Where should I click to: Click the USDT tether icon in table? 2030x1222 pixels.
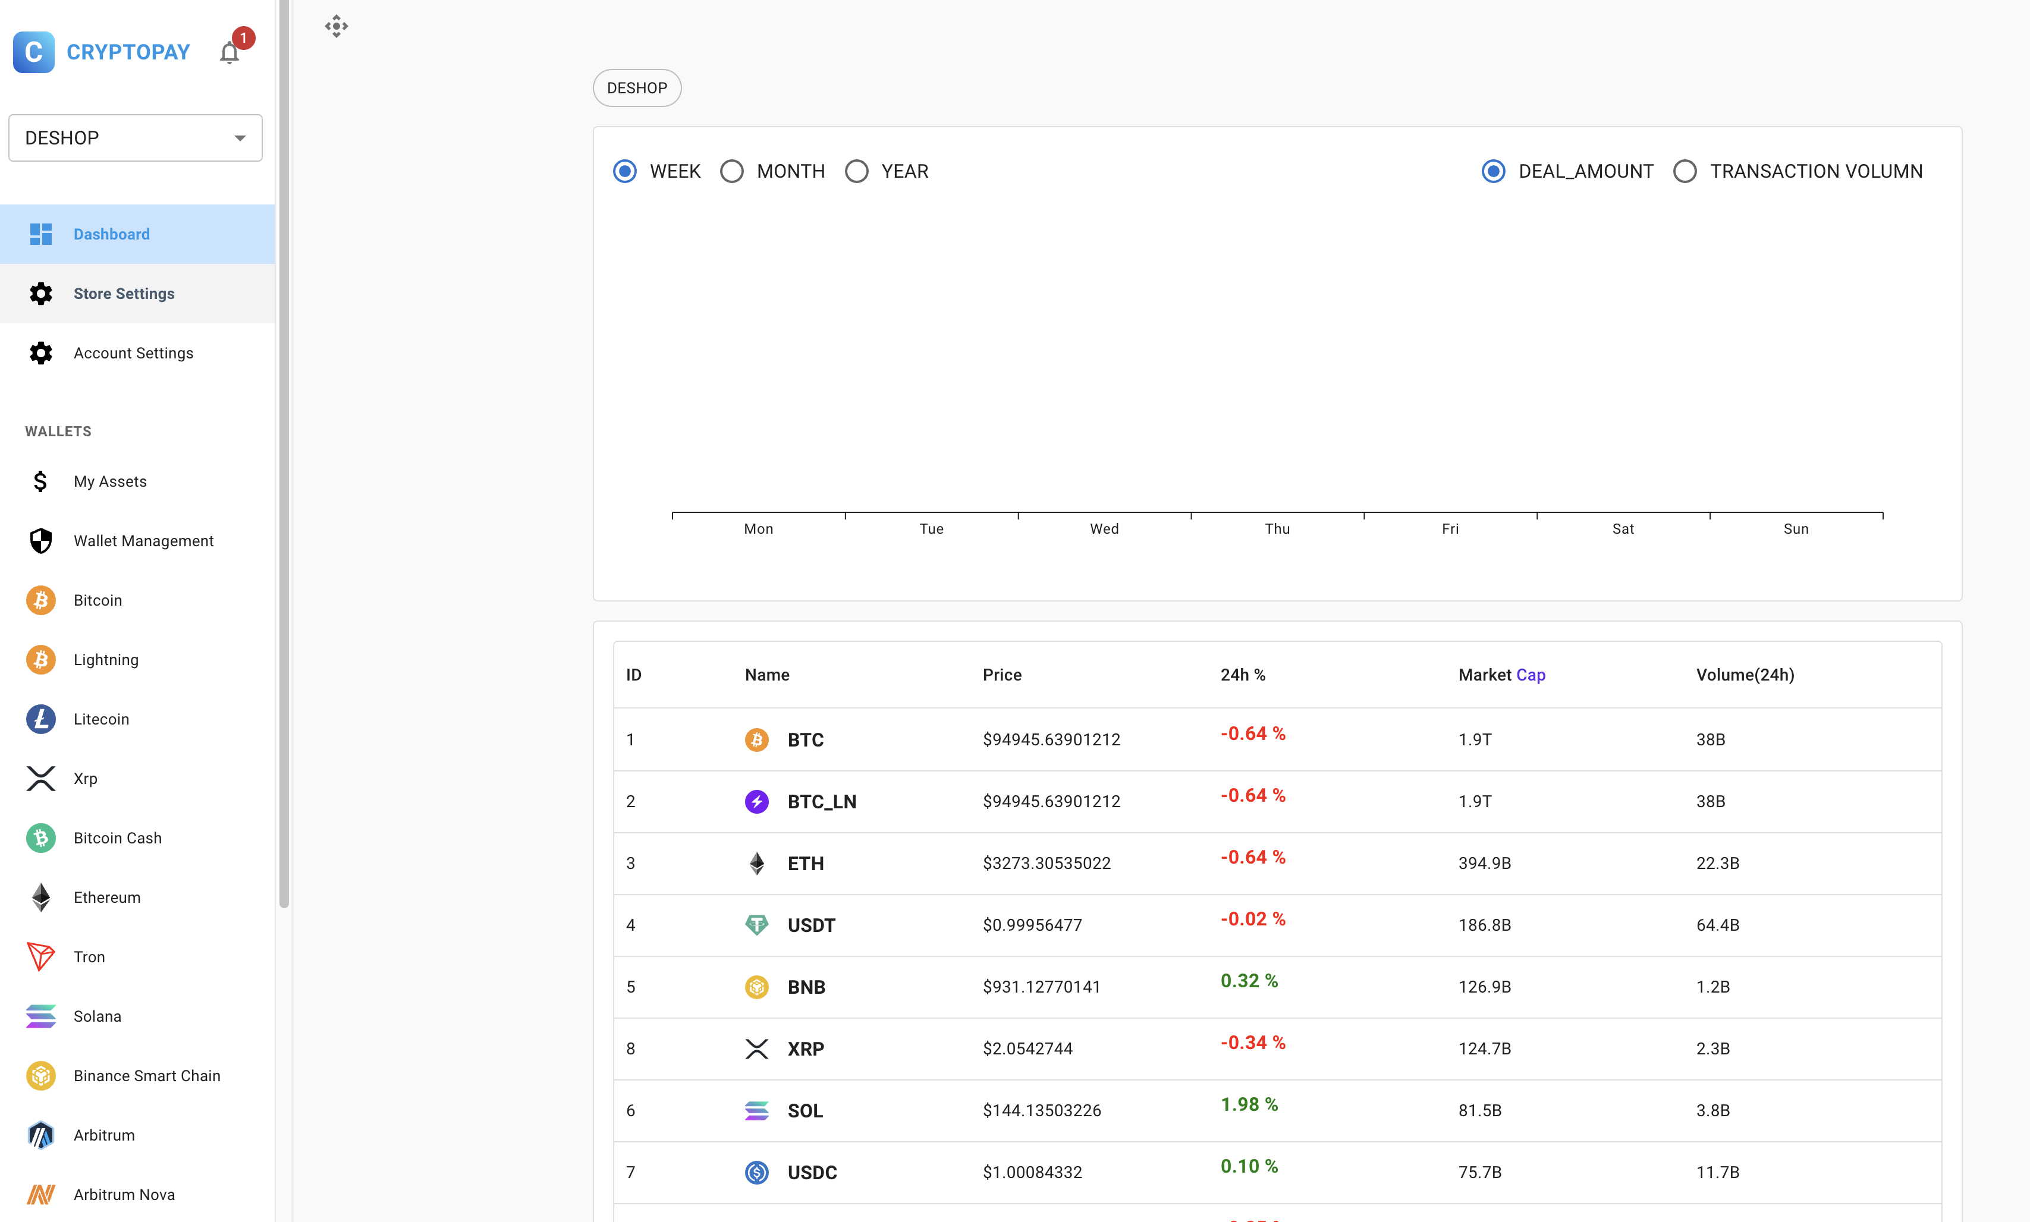756,925
